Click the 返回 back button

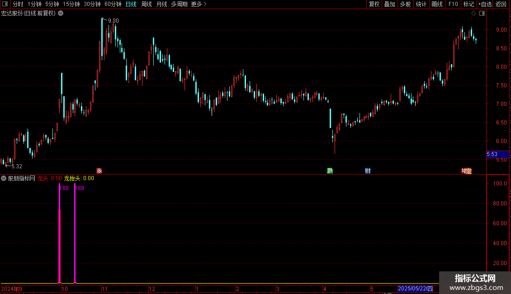coord(501,4)
